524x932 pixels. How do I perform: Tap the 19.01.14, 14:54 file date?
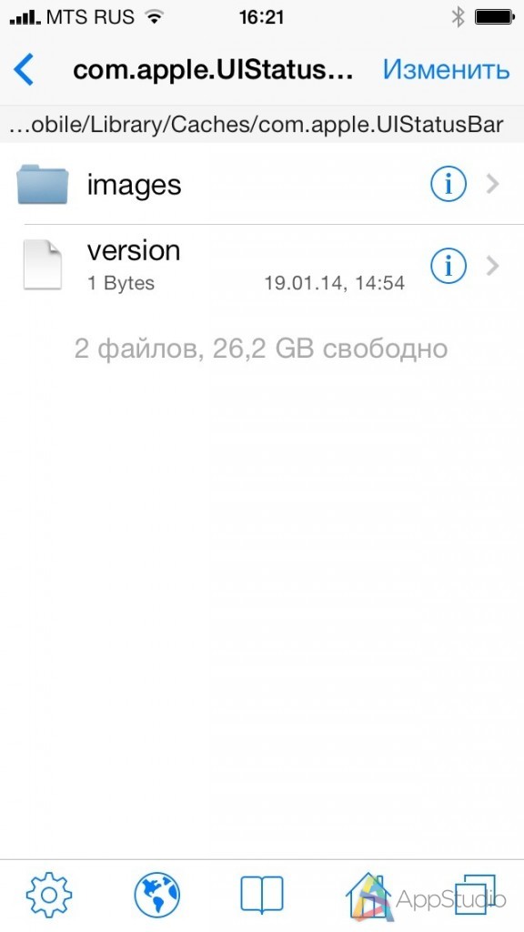335,283
